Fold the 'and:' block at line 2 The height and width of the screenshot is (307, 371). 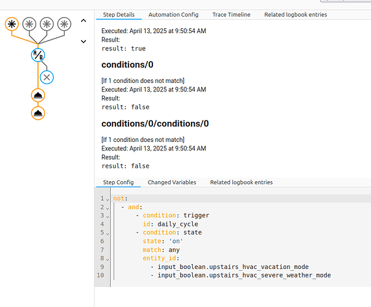pyautogui.click(x=108, y=207)
